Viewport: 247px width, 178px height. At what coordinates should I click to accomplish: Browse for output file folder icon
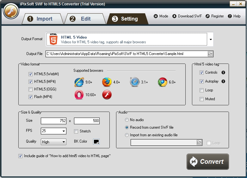[x=210, y=54]
